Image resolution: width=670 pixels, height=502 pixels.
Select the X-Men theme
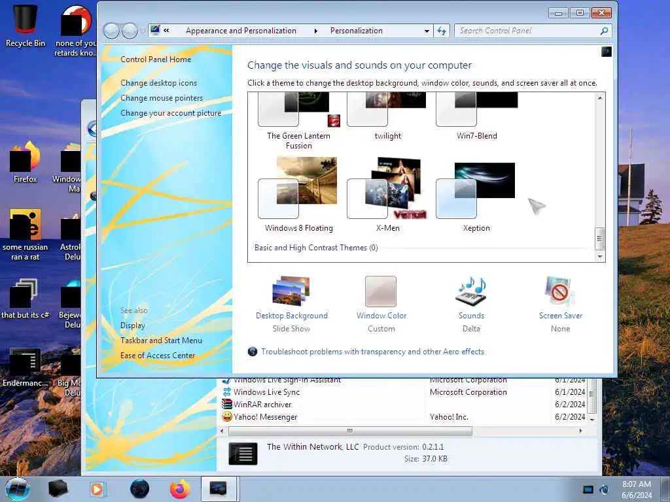pos(387,194)
